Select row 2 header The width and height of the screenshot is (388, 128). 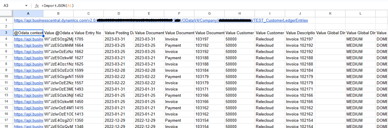(6, 27)
